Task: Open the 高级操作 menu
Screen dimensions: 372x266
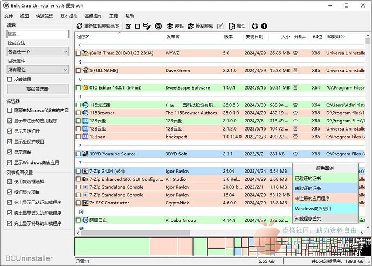Action: (93, 16)
